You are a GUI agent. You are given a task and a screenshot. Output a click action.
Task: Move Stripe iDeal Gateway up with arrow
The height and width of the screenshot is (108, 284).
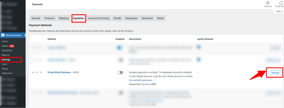[x=37, y=72]
